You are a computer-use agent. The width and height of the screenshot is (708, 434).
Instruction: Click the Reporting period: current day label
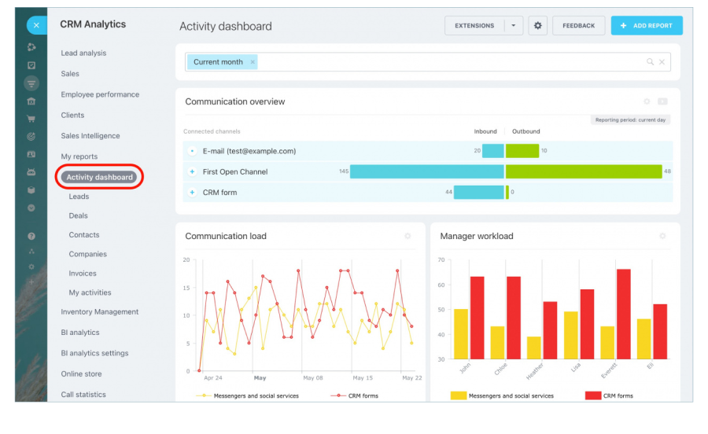click(x=630, y=120)
